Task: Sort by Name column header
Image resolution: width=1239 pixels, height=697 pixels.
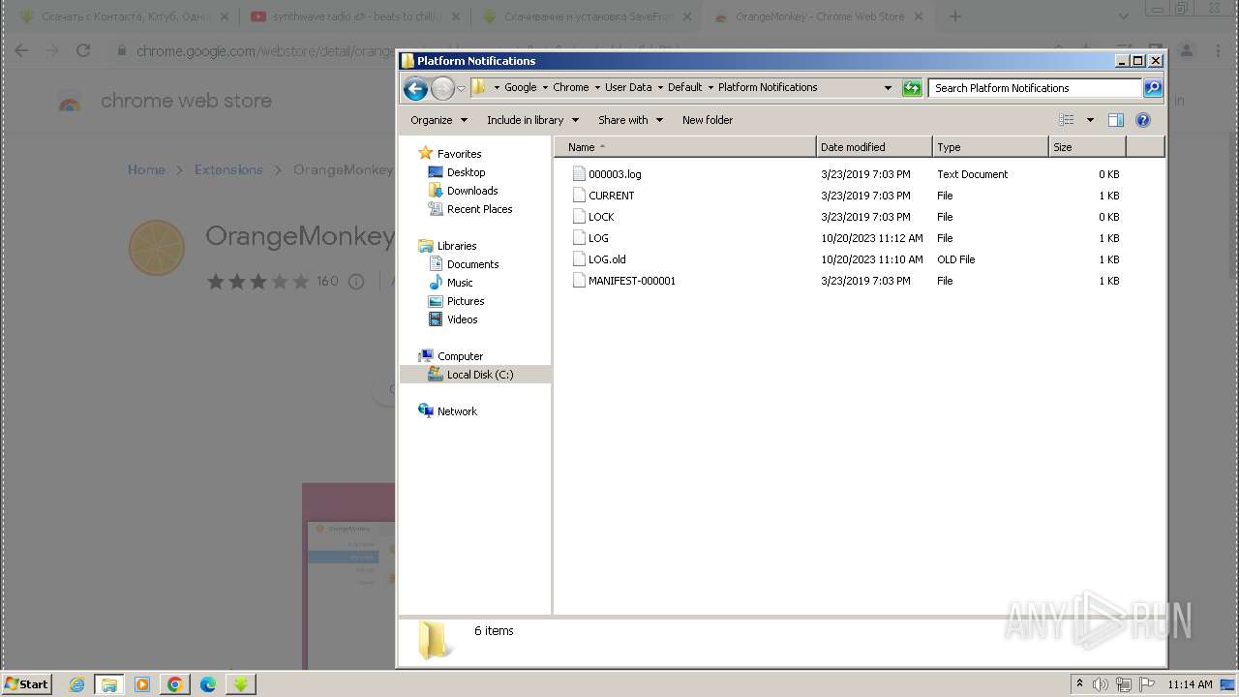Action: [x=685, y=147]
